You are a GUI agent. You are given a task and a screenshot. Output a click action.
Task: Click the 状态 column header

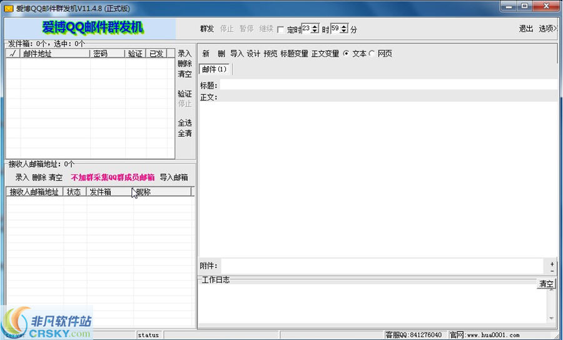click(74, 192)
